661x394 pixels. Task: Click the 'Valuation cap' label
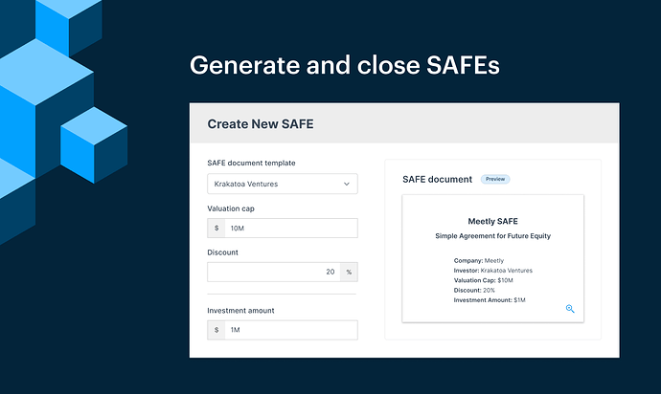(x=231, y=208)
